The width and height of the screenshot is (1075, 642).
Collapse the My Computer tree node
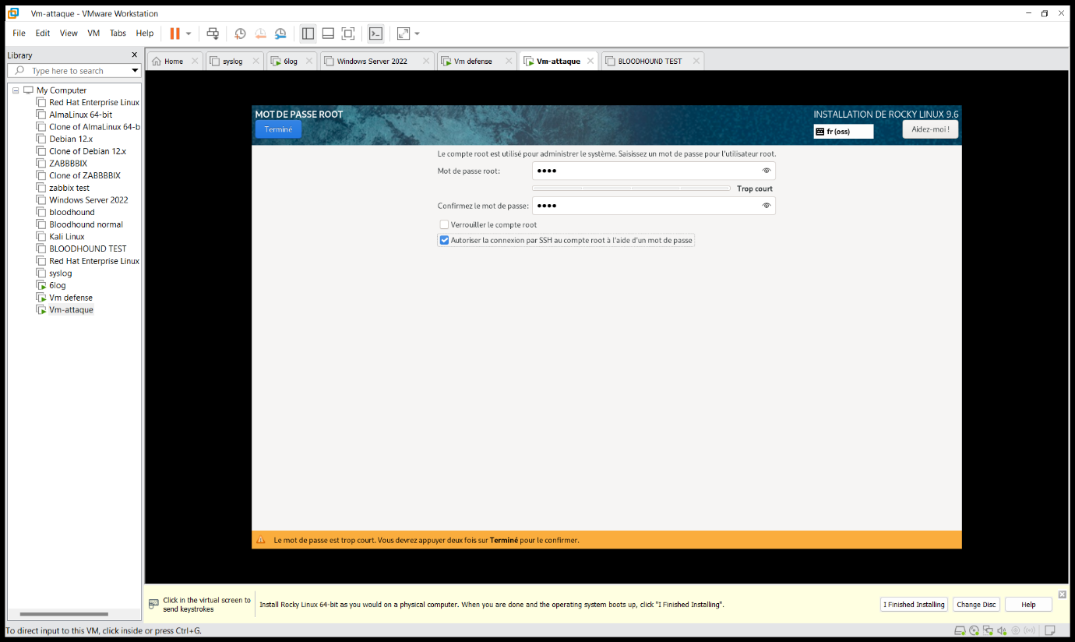14,90
